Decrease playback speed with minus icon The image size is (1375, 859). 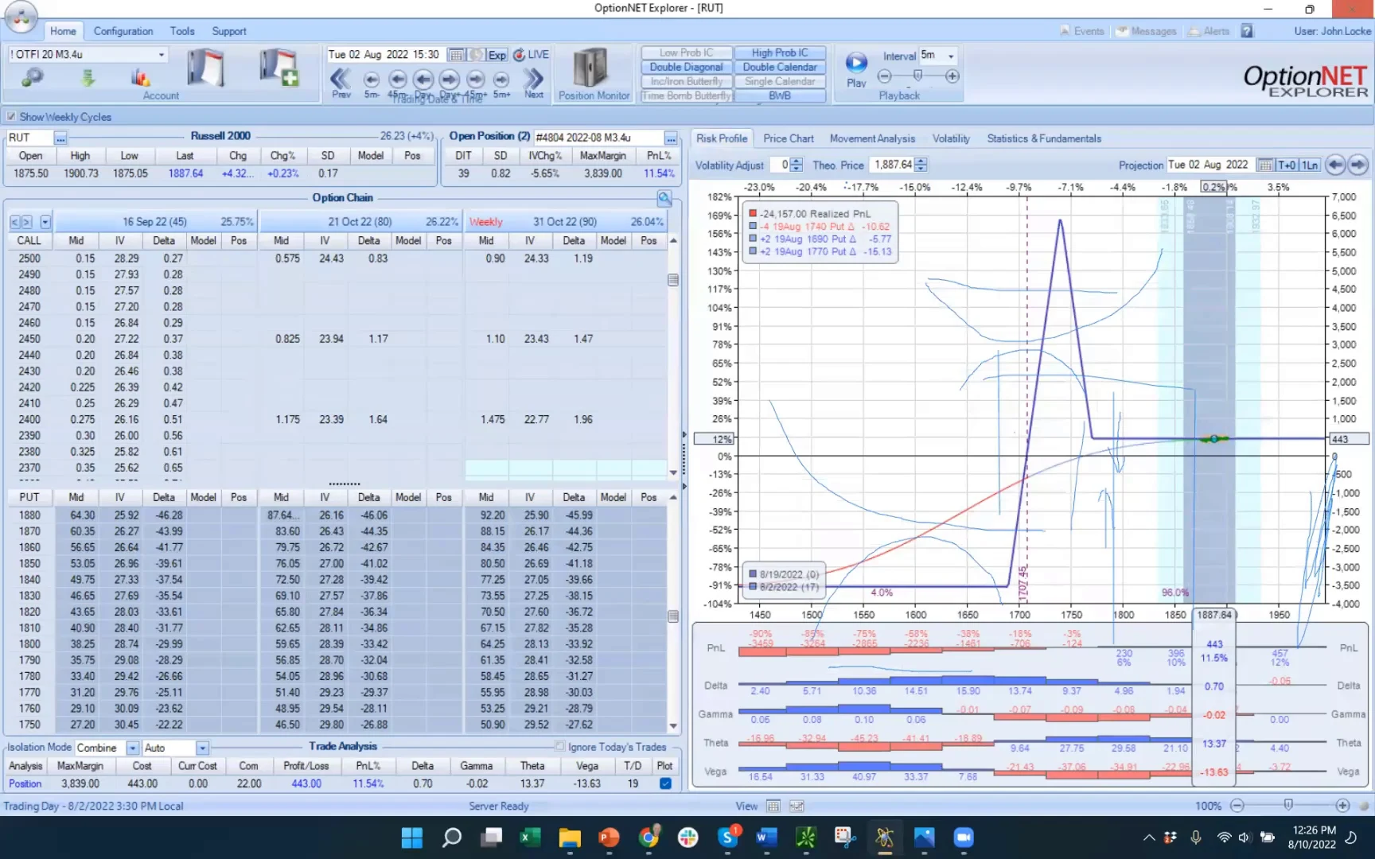884,76
